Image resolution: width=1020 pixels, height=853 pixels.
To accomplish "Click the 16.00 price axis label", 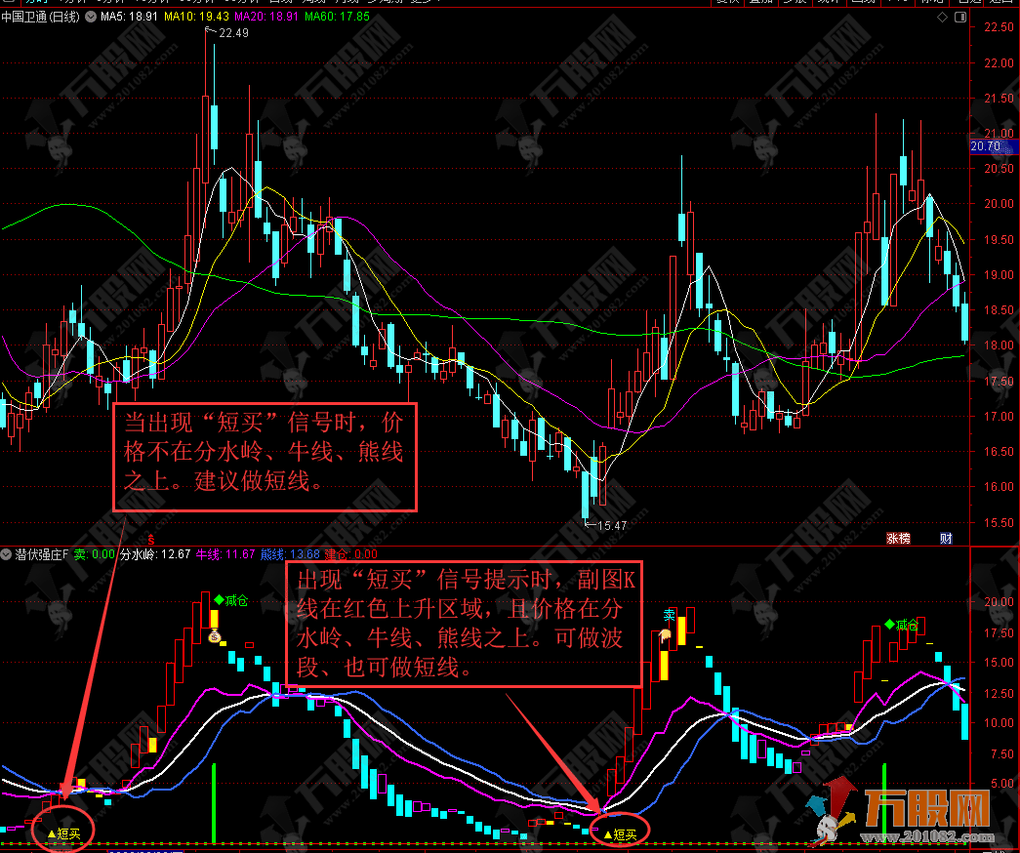I will [999, 487].
